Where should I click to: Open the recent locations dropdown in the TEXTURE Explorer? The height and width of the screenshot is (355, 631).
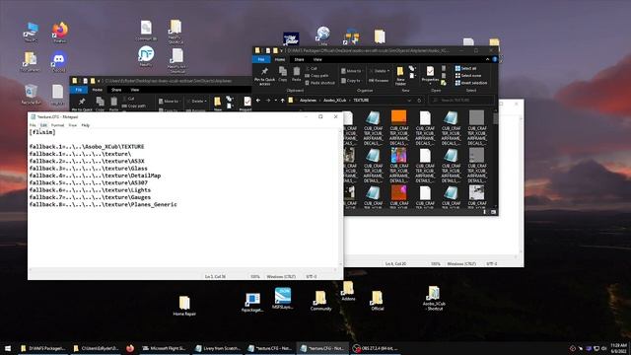(x=276, y=101)
